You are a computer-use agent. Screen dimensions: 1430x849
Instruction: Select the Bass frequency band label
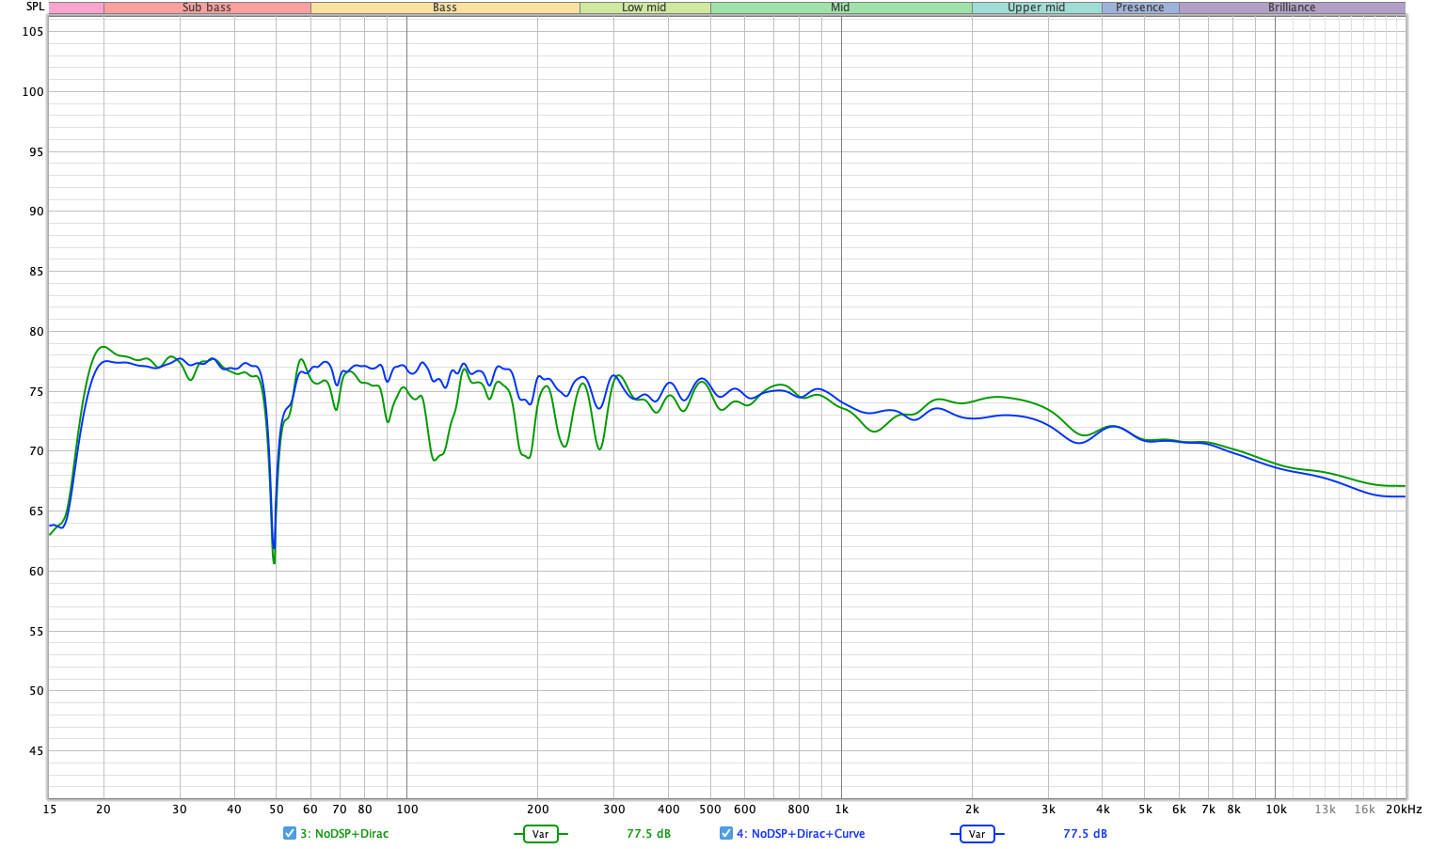click(445, 8)
